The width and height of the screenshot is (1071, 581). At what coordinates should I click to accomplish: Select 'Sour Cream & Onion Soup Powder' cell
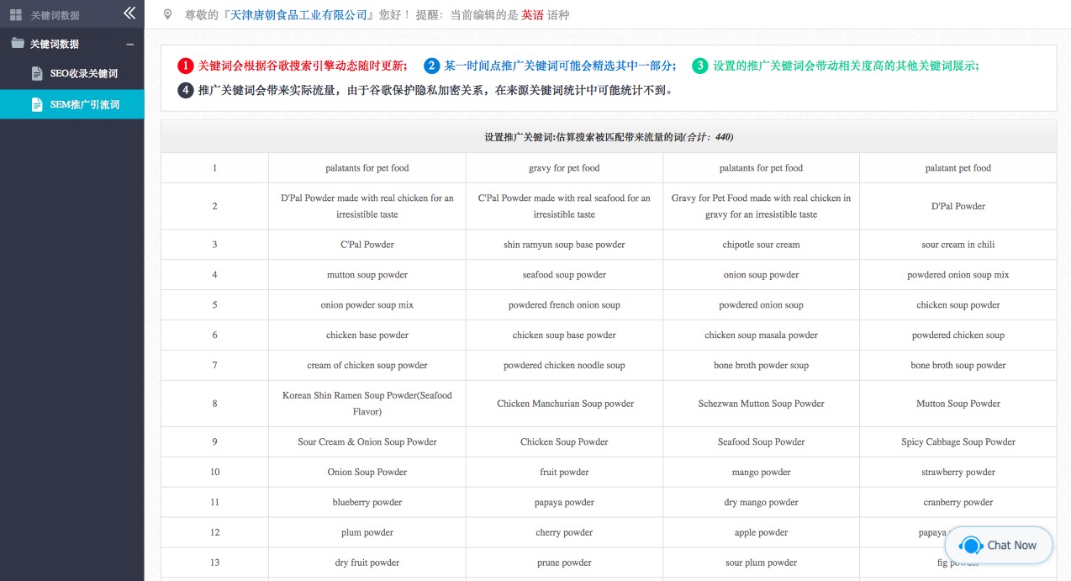point(367,442)
